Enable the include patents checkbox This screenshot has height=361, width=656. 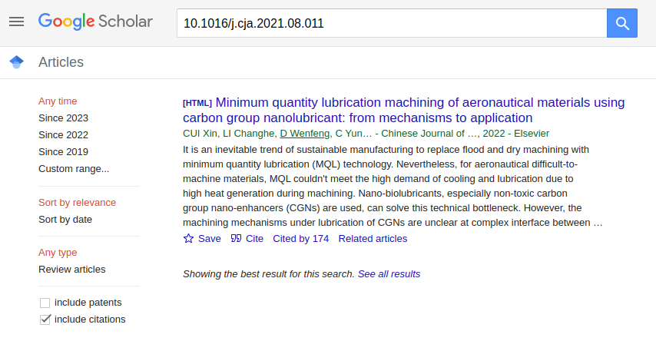point(45,303)
